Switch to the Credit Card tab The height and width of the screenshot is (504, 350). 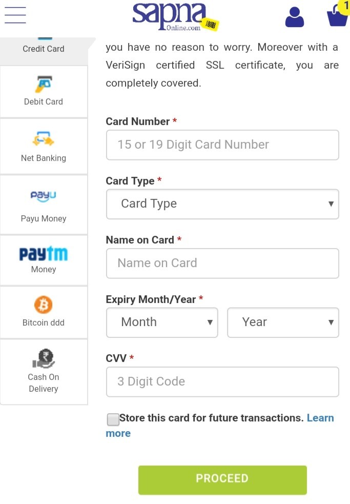44,49
